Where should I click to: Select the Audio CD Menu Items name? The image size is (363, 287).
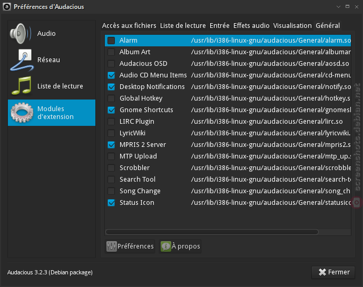click(153, 75)
